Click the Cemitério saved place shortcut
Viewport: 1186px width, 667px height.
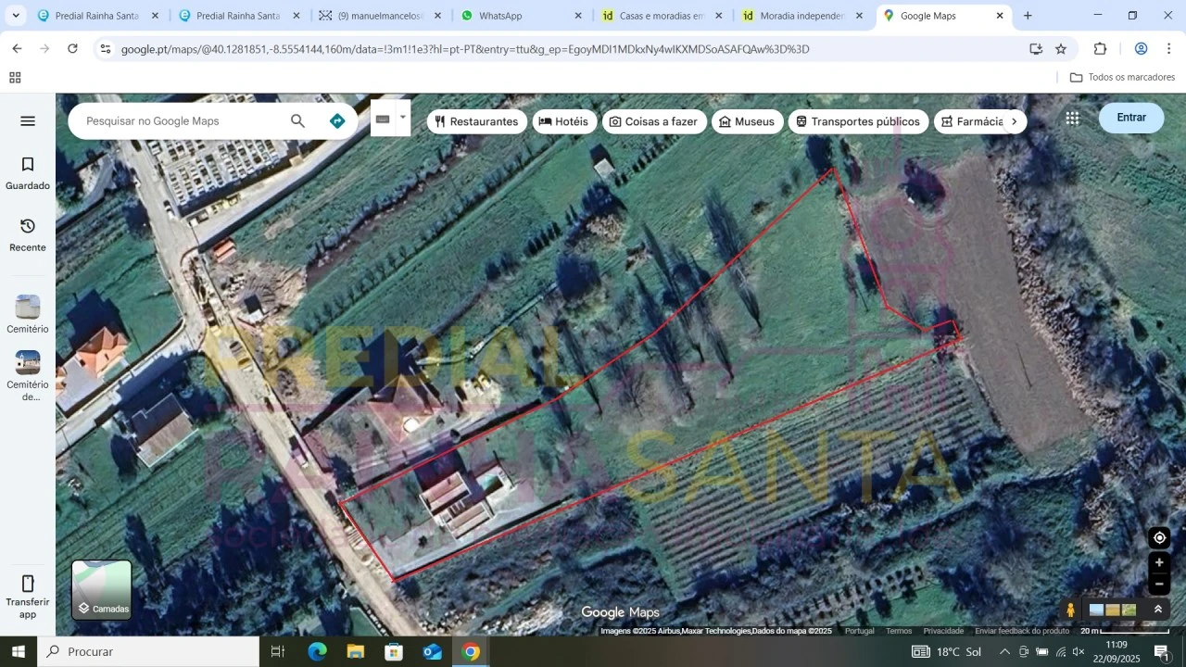click(x=27, y=315)
